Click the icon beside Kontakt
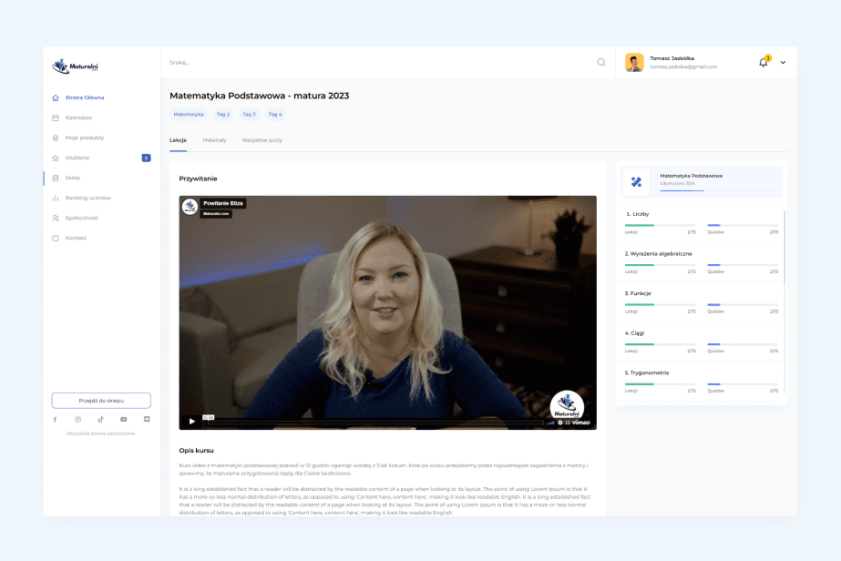Screen dimensions: 841x561 click(x=56, y=238)
